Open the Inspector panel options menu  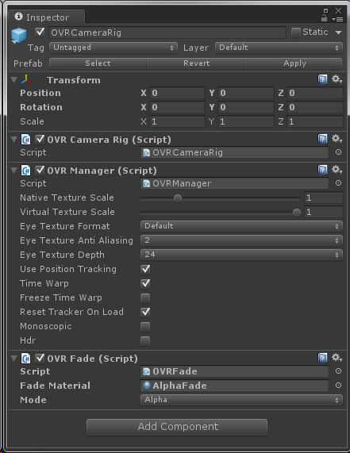(x=337, y=19)
